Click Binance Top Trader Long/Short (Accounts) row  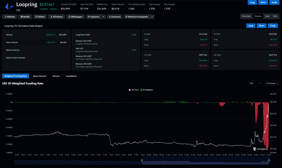[x=106, y=58]
